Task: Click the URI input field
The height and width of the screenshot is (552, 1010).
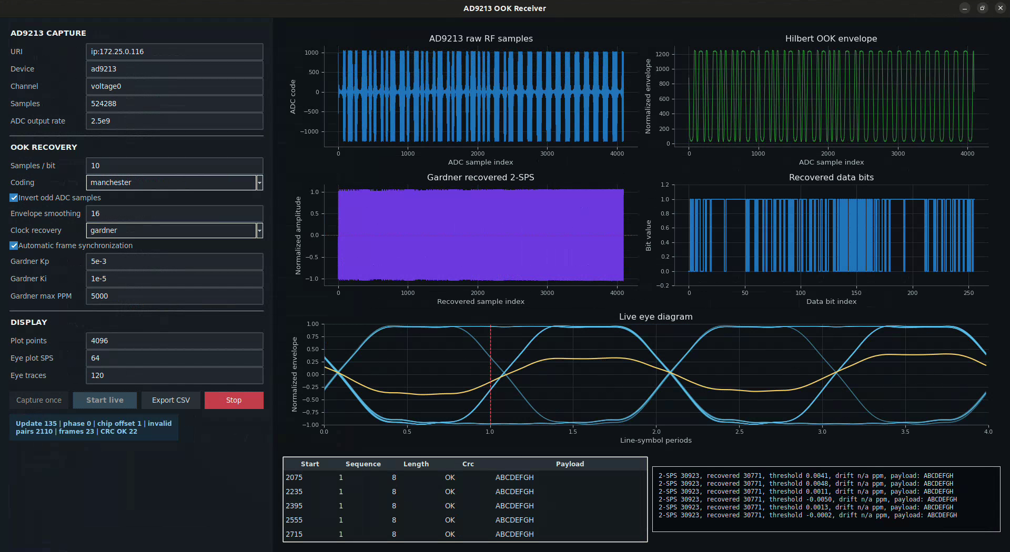Action: point(175,52)
